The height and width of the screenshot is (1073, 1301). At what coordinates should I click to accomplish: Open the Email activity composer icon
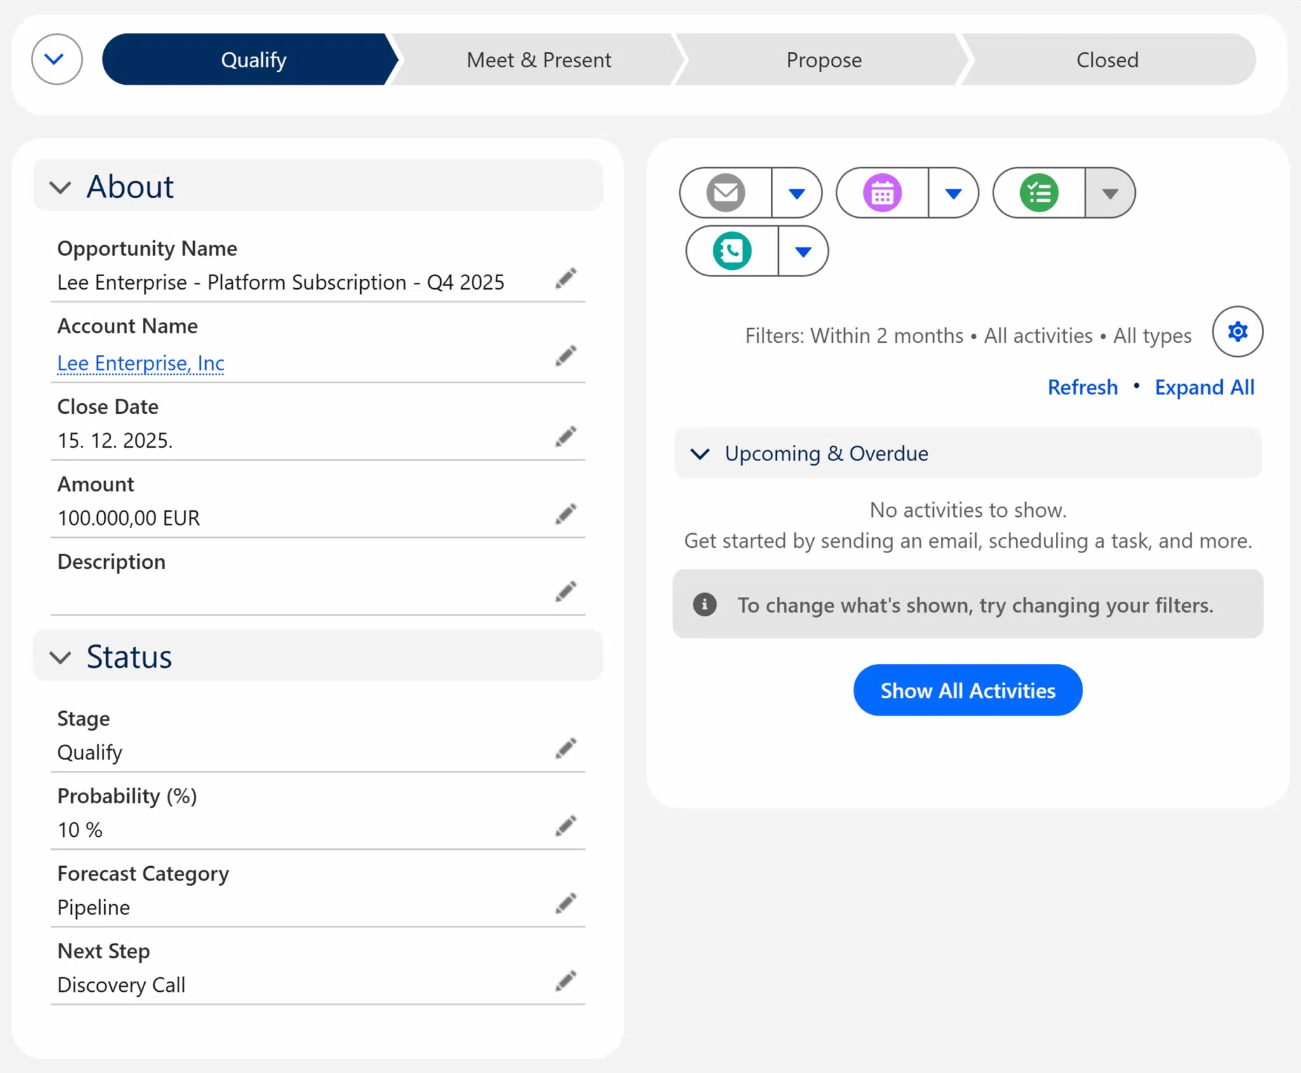point(724,192)
